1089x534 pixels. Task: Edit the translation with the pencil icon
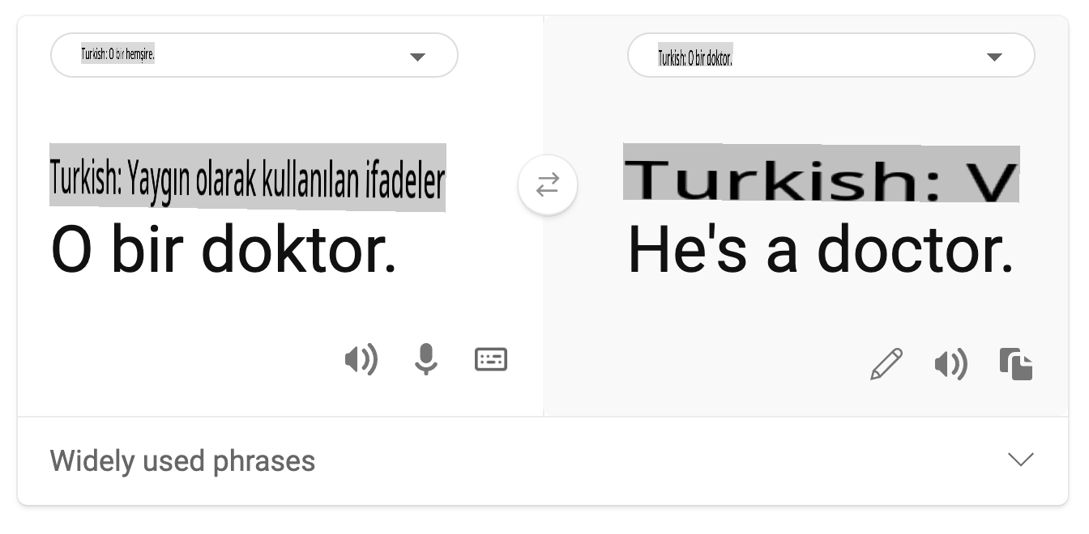click(886, 364)
